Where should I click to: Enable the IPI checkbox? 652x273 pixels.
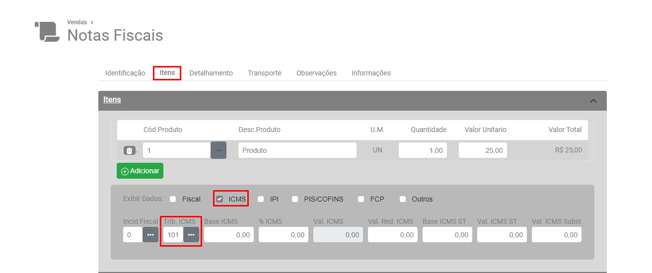point(261,199)
